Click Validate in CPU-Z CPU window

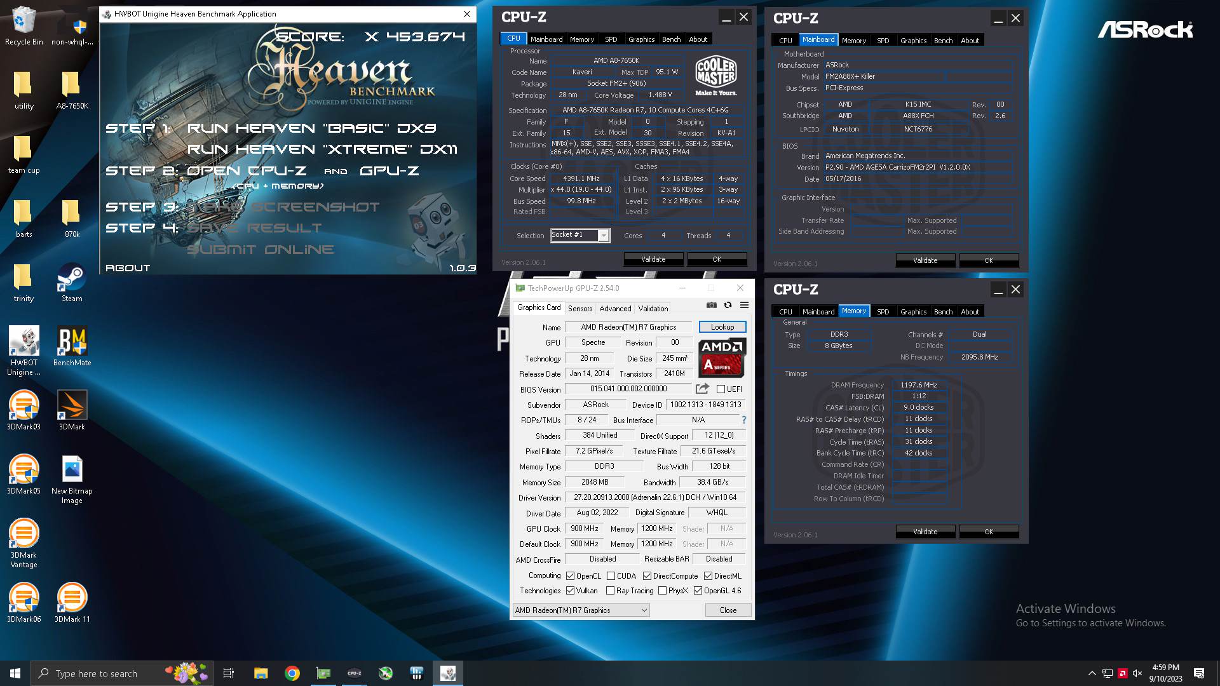click(x=653, y=259)
